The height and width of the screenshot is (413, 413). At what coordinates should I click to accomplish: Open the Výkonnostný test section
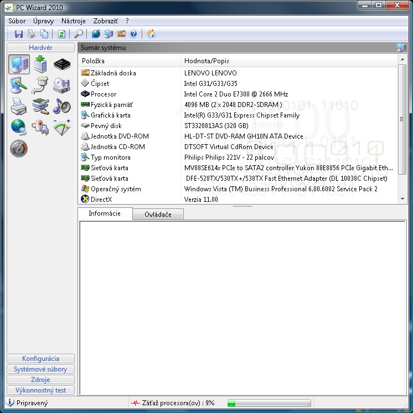40,390
